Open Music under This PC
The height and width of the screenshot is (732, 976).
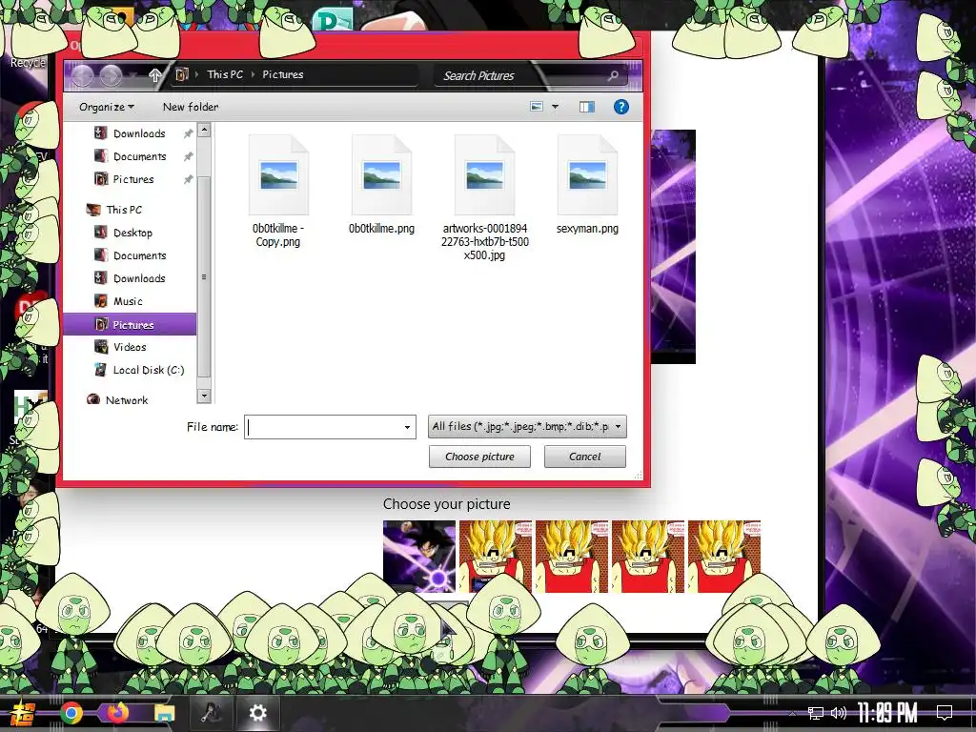pos(128,301)
